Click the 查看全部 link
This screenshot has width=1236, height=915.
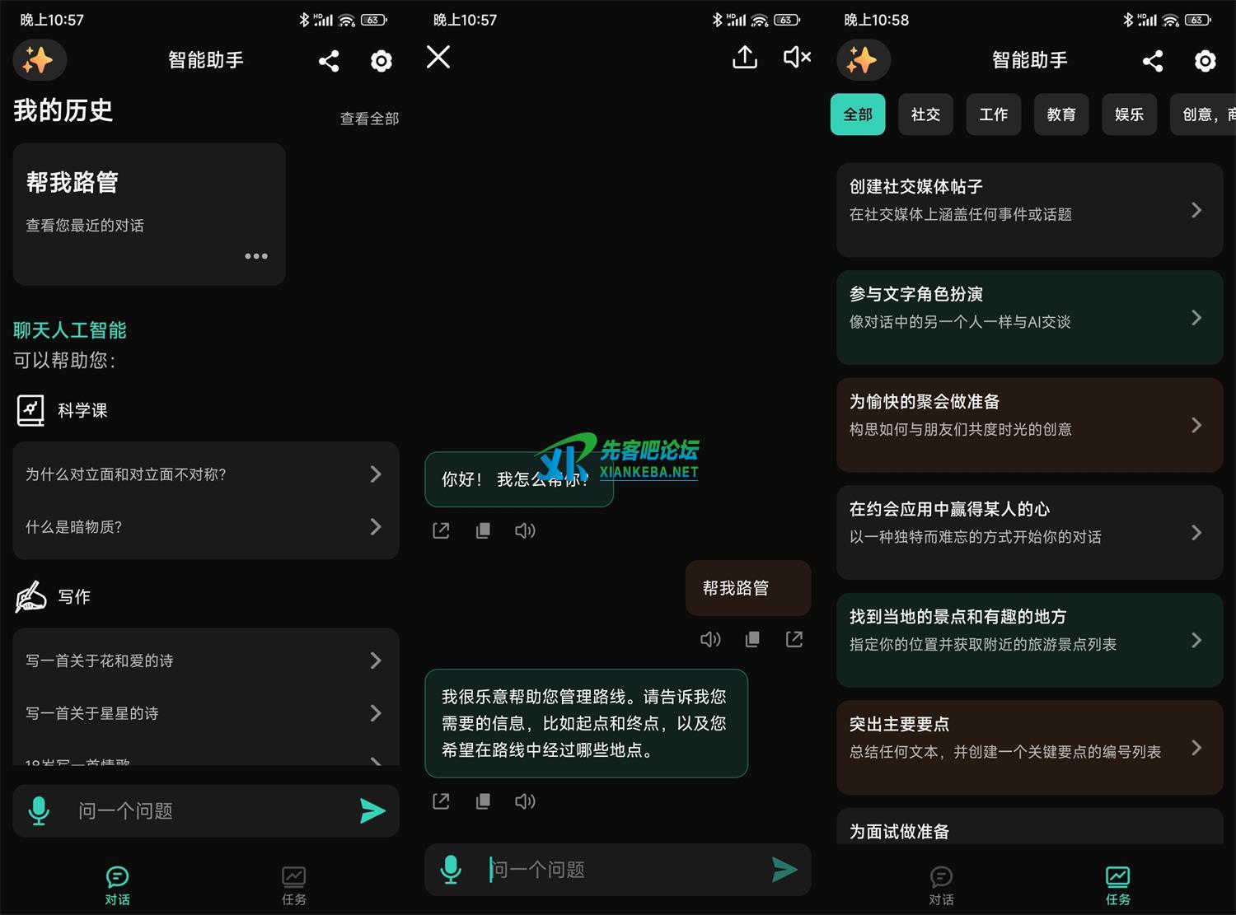(x=369, y=119)
